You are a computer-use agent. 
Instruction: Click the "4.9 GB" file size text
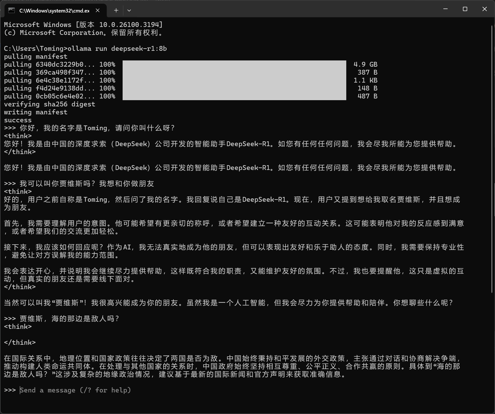[365, 64]
